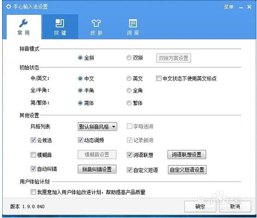Click the 用户体验计划 section heading

pyautogui.click(x=35, y=181)
